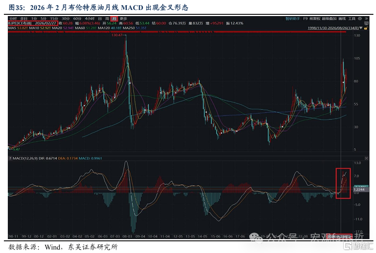Click the DIF: 0.6714 value
The height and width of the screenshot is (253, 376).
tap(48, 158)
